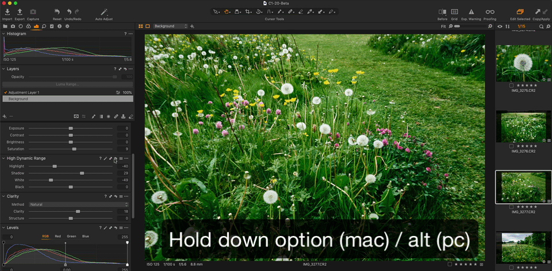The height and width of the screenshot is (271, 552).
Task: Switch to the Color tool tab
Action: (28, 26)
